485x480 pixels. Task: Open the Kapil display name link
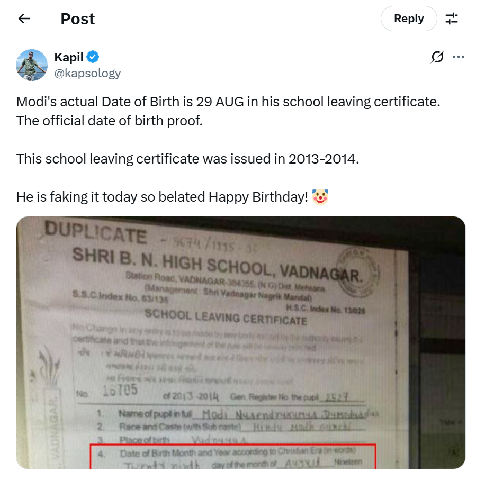pyautogui.click(x=69, y=57)
